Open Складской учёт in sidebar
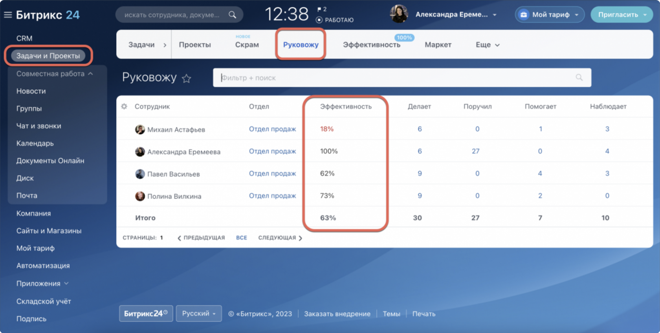 click(44, 301)
